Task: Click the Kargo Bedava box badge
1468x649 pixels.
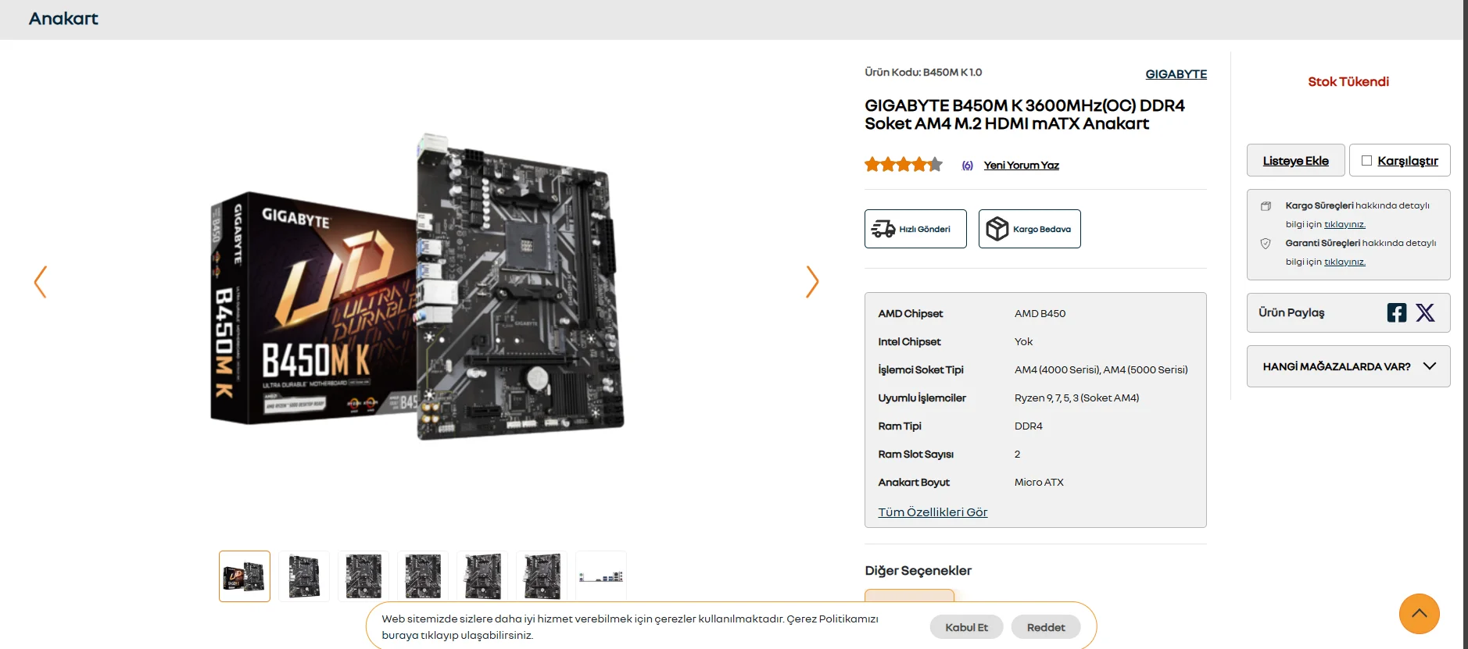Action: coord(1029,229)
